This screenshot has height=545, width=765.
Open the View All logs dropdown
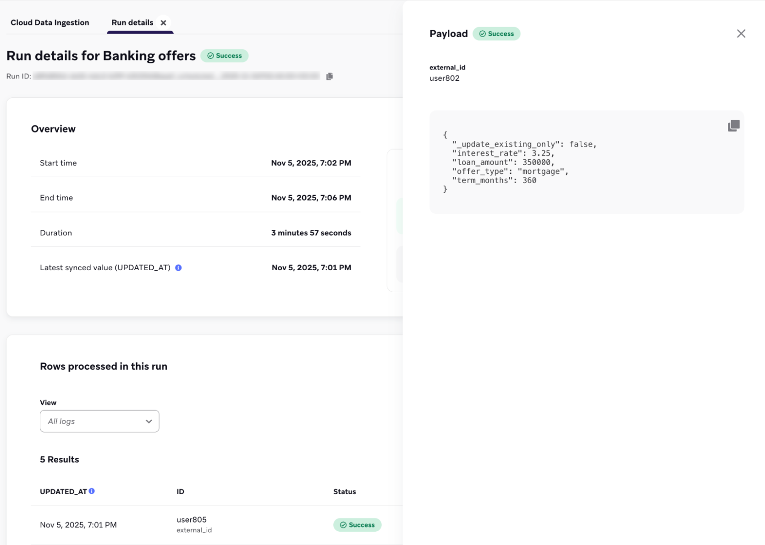99,421
